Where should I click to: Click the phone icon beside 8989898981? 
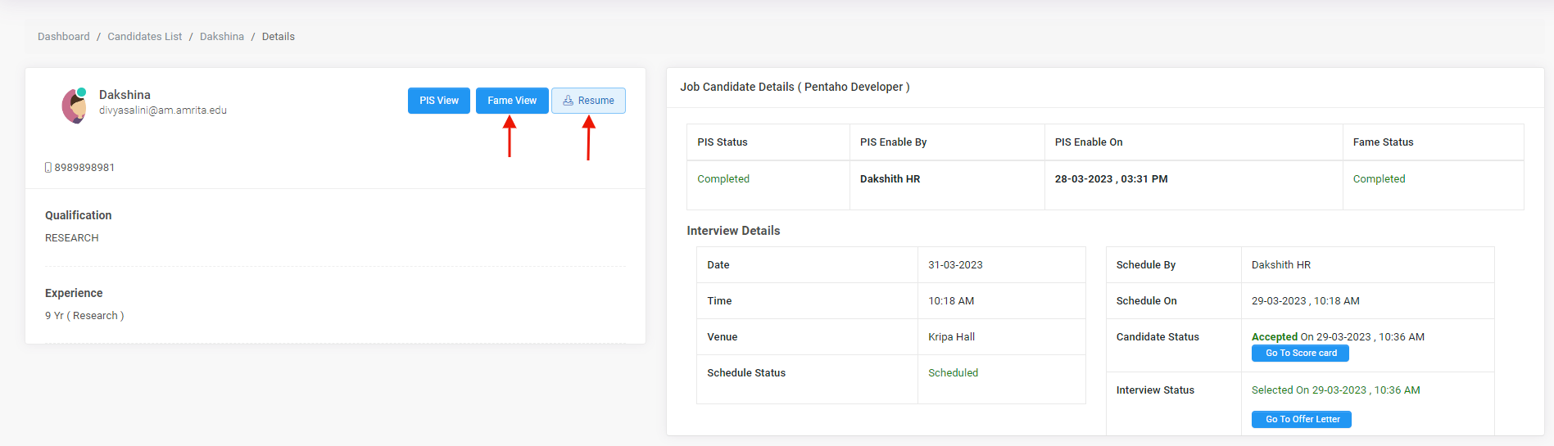point(48,168)
